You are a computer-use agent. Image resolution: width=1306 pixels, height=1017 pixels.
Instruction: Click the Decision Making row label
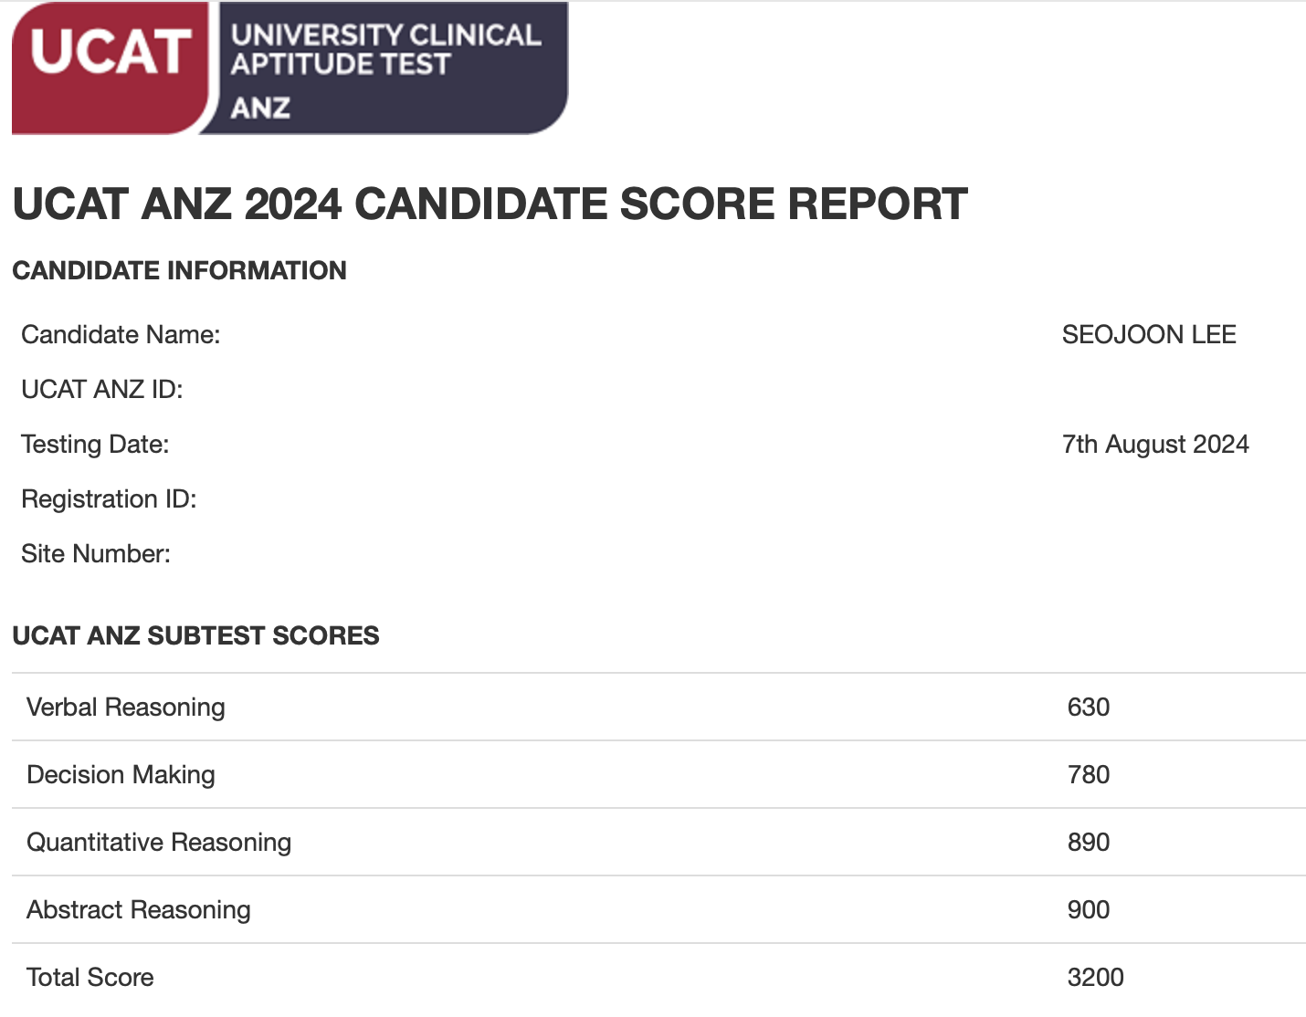[x=121, y=775]
